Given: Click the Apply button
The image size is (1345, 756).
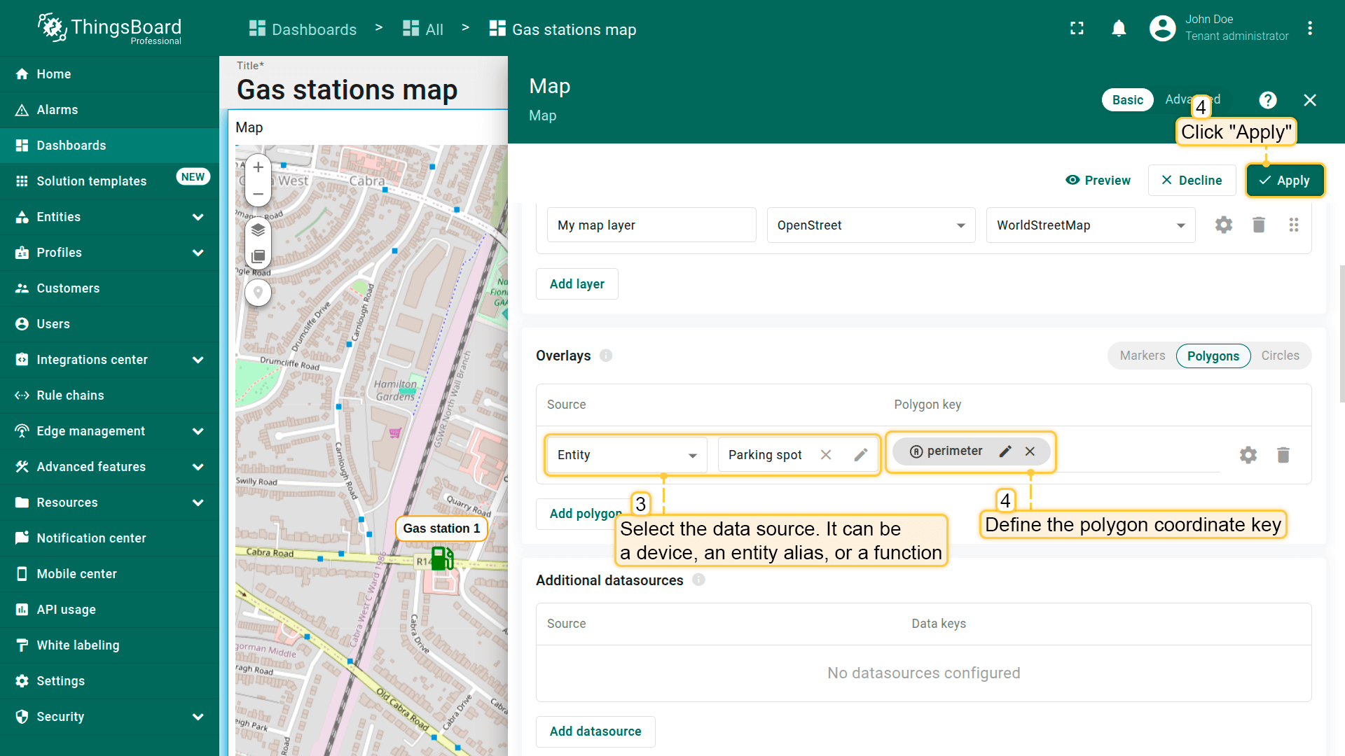Looking at the screenshot, I should tap(1284, 181).
